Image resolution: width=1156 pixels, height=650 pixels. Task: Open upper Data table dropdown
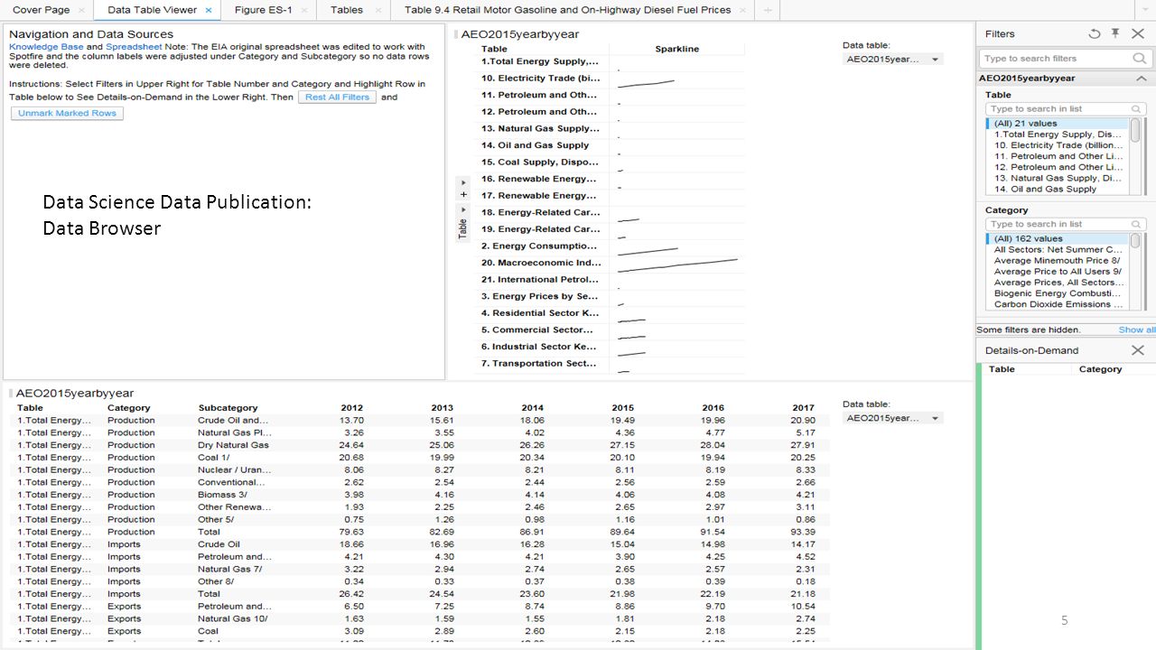(x=892, y=59)
